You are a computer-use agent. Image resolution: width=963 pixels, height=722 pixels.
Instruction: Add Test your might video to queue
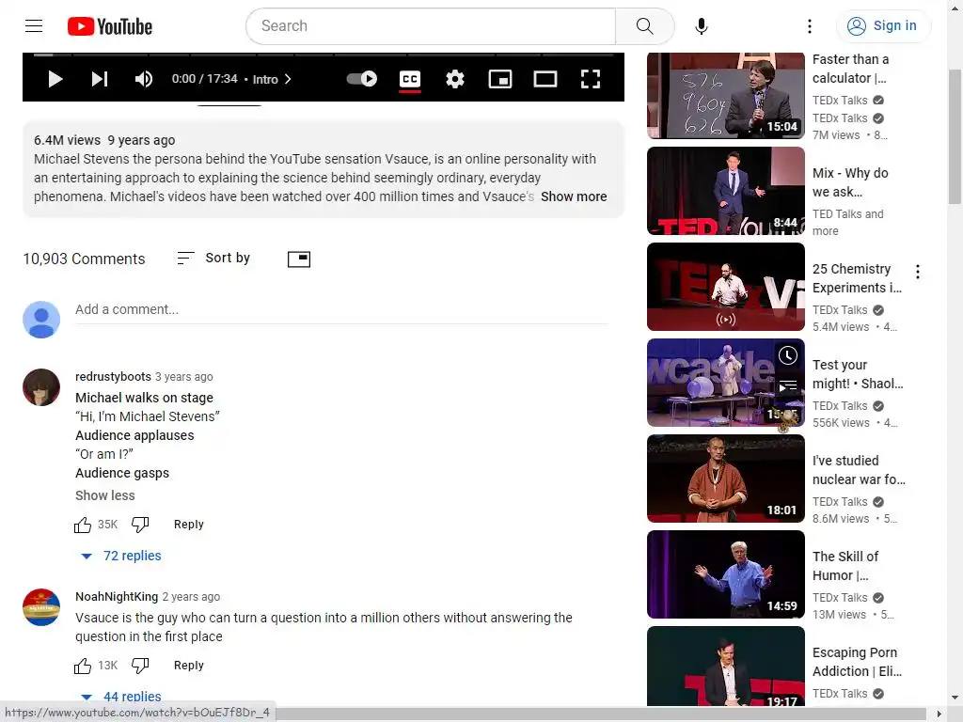pyautogui.click(x=788, y=386)
